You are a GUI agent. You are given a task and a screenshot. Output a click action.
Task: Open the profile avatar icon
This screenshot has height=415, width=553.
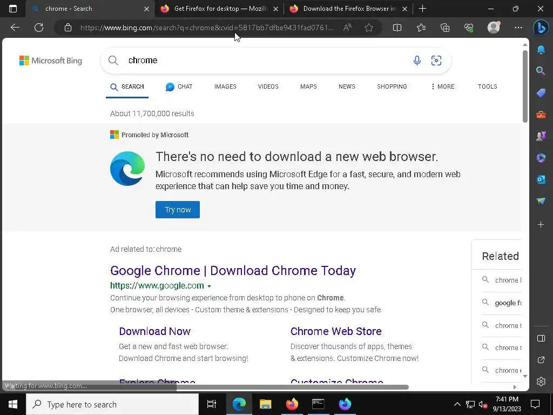coord(494,28)
